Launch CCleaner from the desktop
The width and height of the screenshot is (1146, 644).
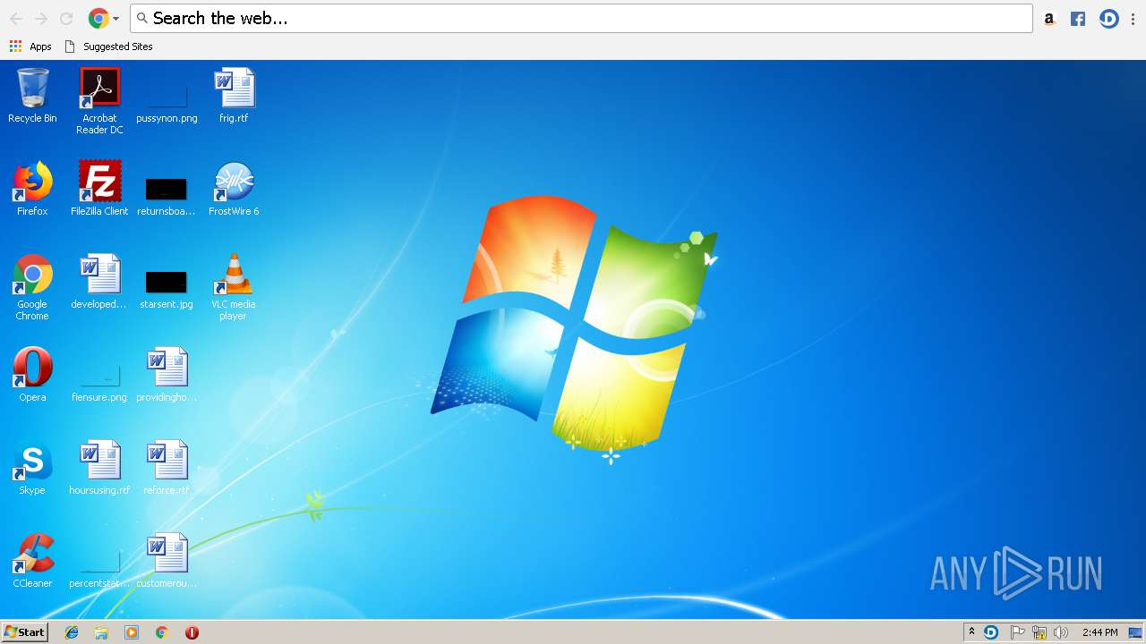coord(32,560)
